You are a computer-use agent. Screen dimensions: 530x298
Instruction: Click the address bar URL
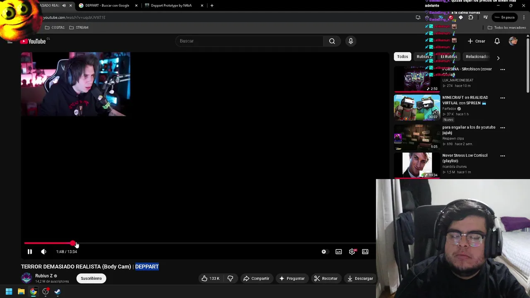click(74, 17)
